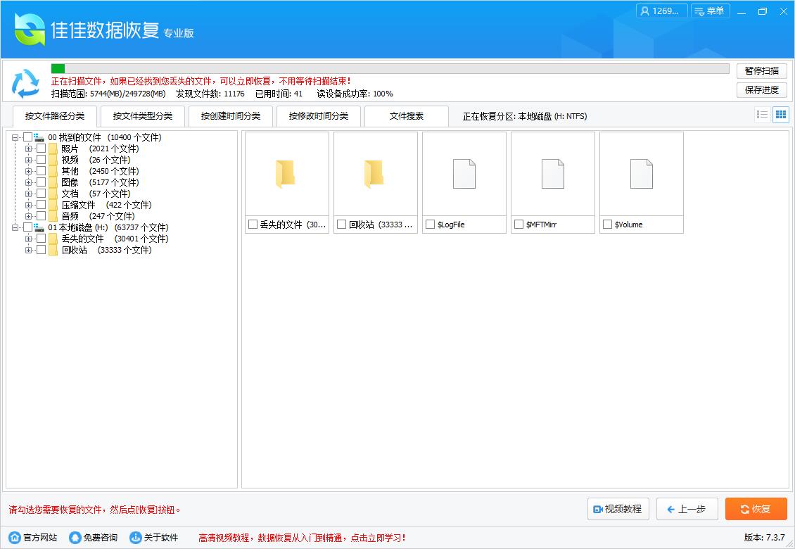This screenshot has width=795, height=549.
Task: Click 版本: 7.3.7 version text
Action: click(765, 537)
